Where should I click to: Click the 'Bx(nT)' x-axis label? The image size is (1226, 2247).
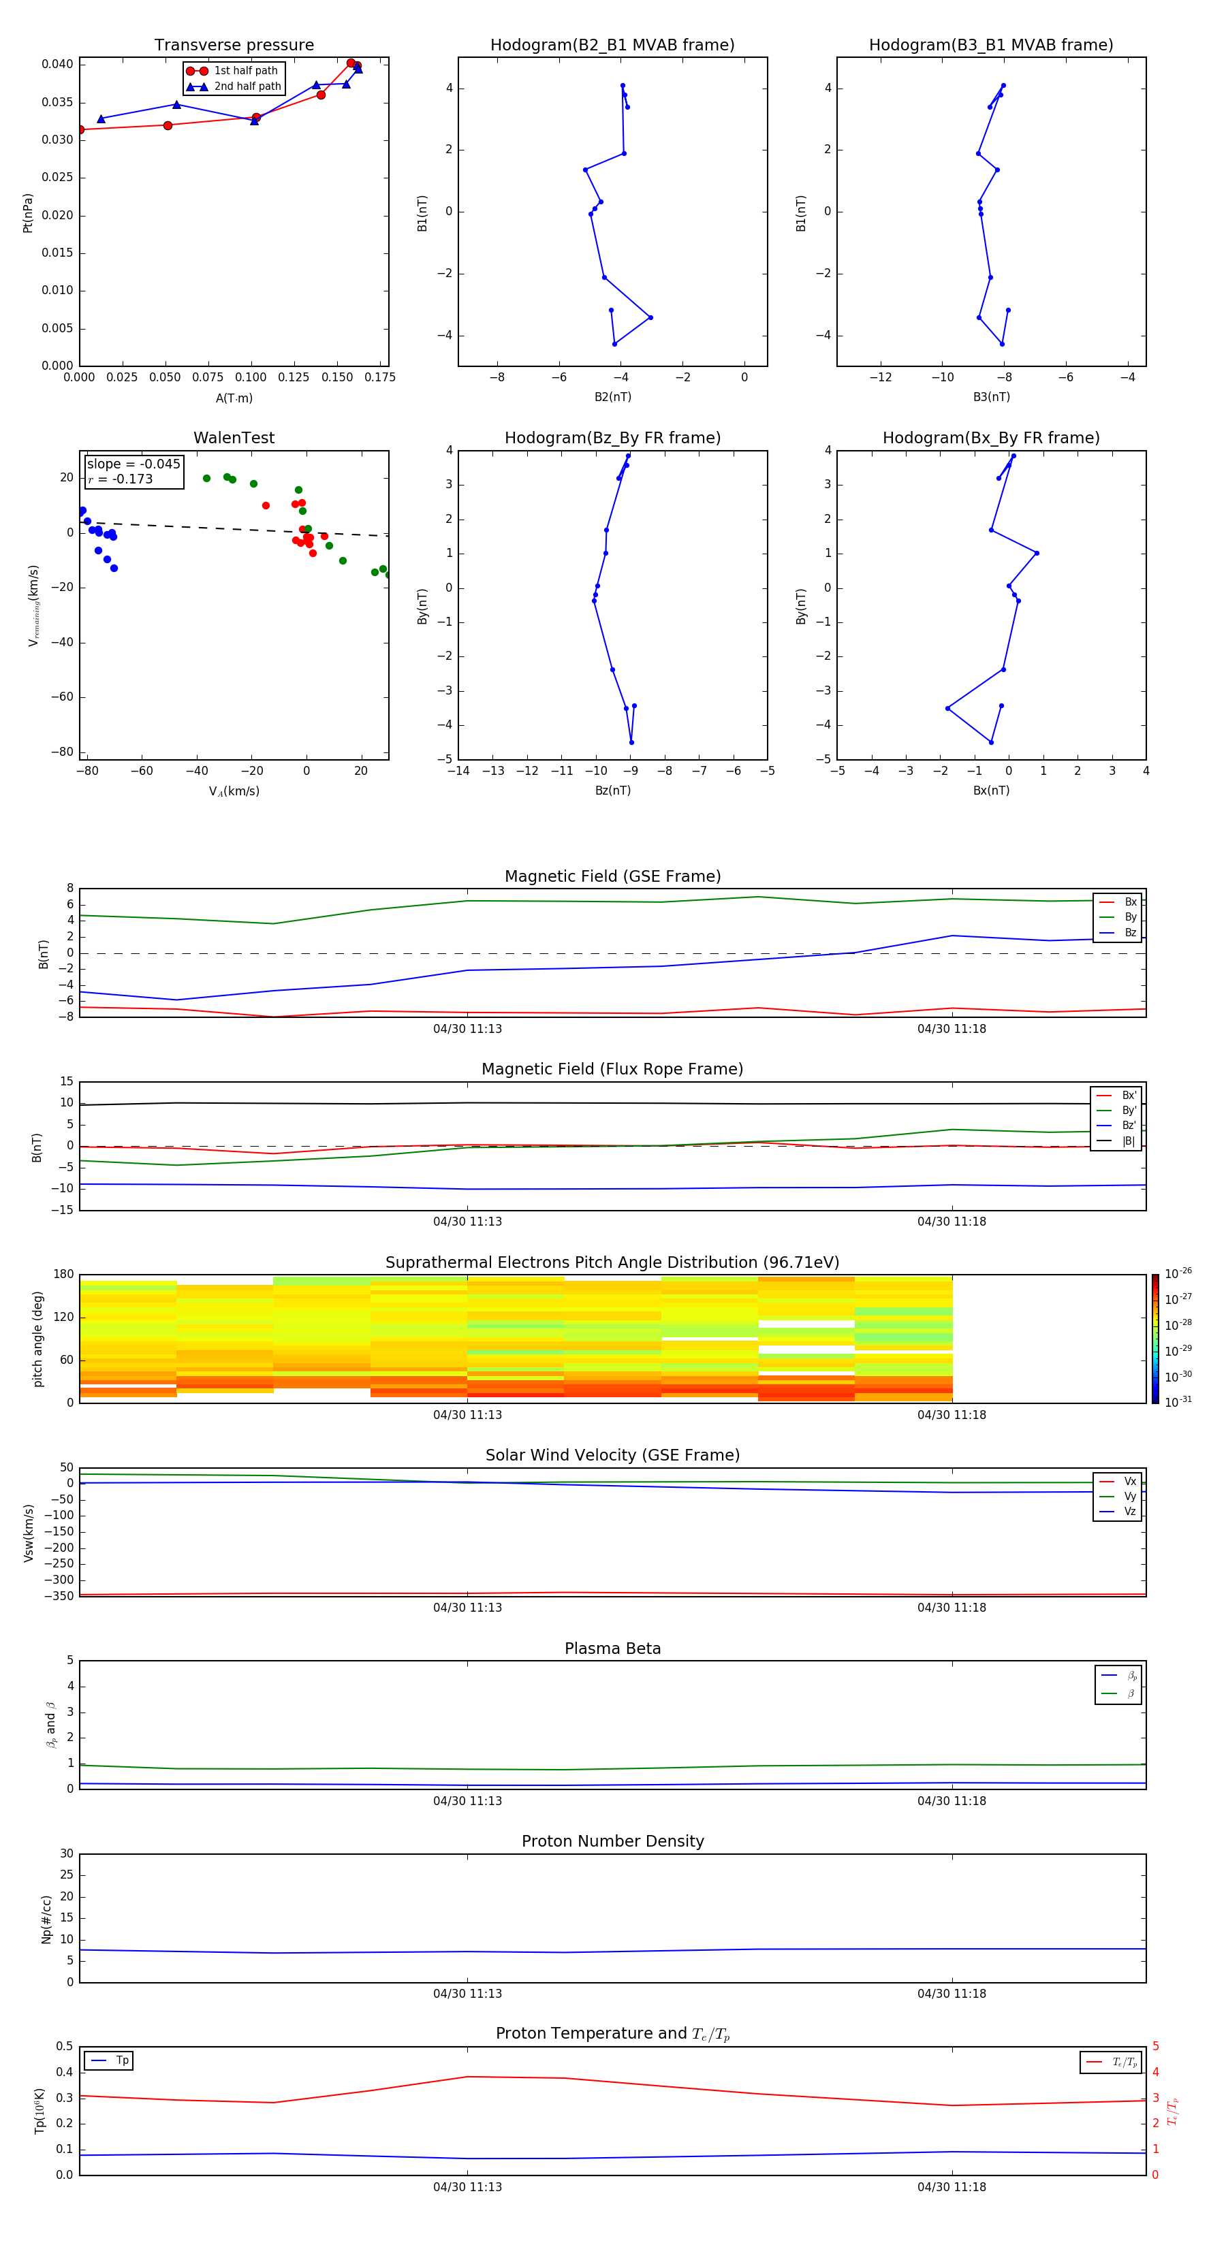click(991, 791)
